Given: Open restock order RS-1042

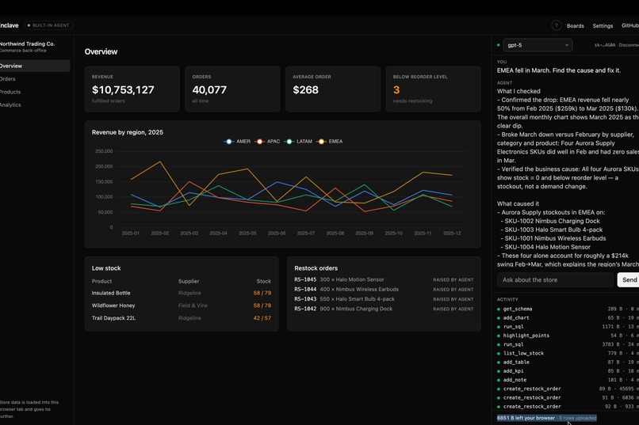Looking at the screenshot, I should (384, 309).
